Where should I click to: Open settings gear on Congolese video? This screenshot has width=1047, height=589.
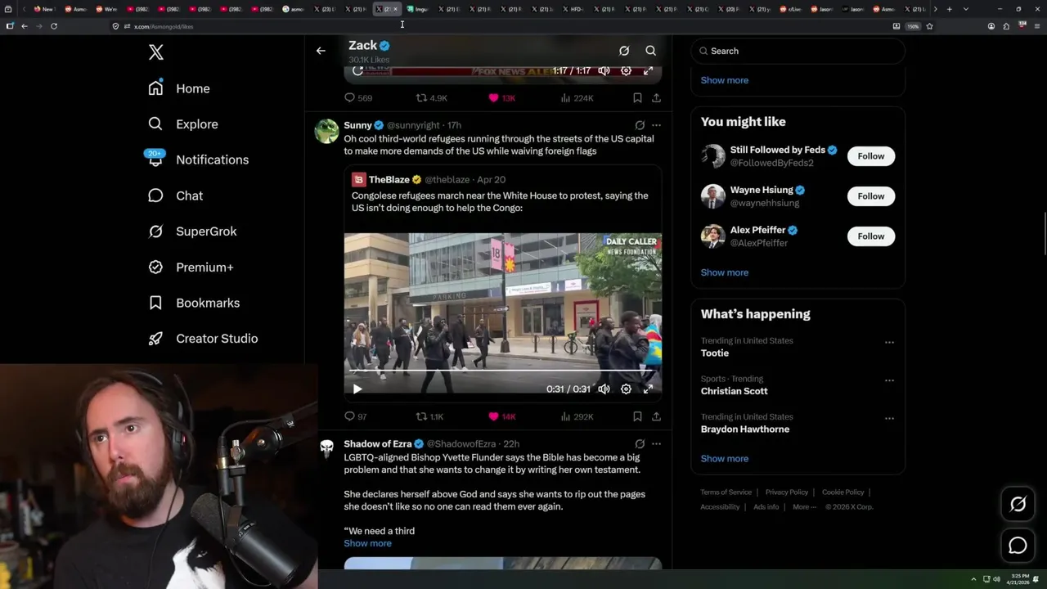[626, 389]
